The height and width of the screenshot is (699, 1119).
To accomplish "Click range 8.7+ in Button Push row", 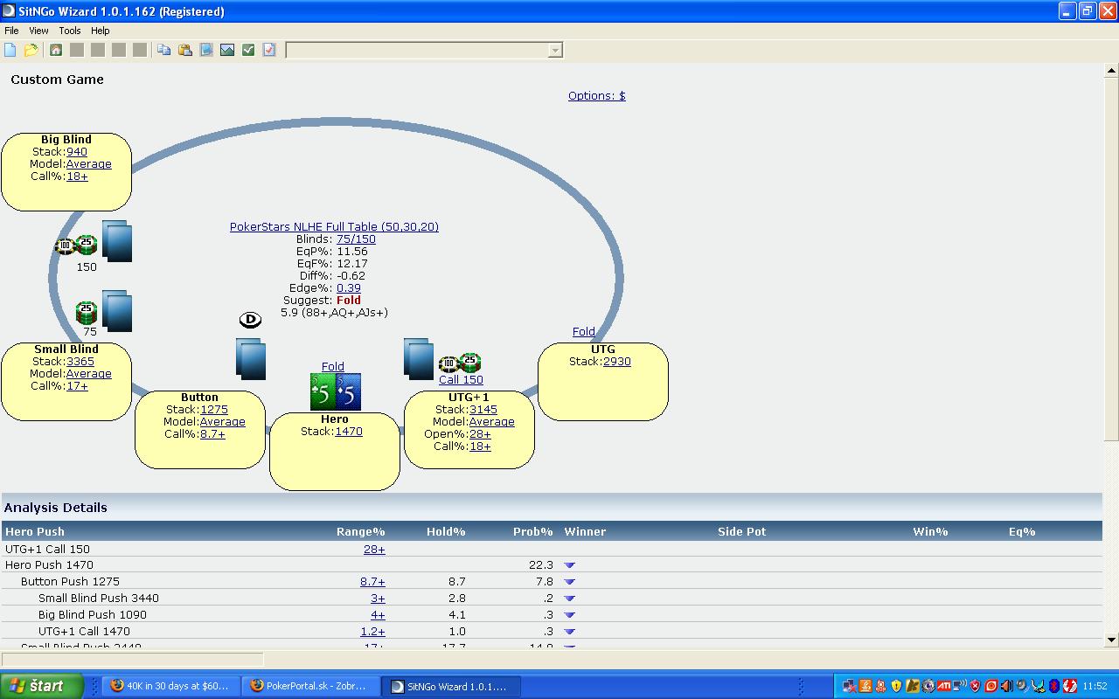I will 372,581.
